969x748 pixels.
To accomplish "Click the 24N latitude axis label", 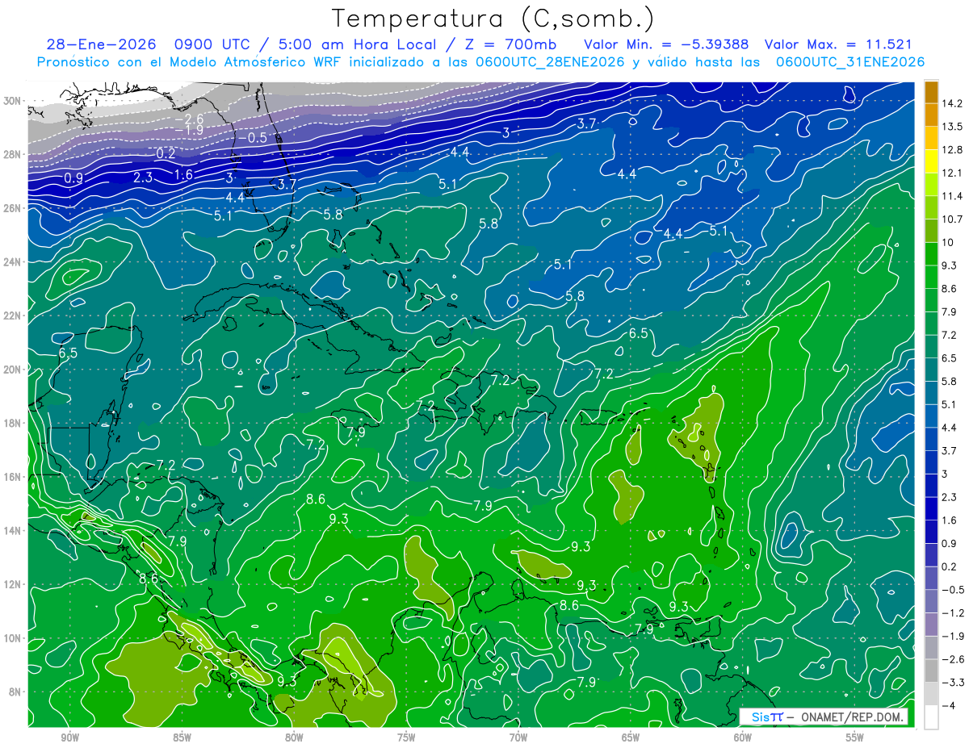I will click(14, 261).
